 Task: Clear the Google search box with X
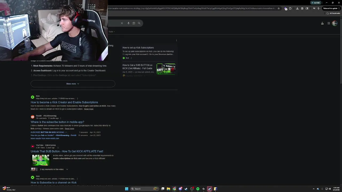coord(122,23)
